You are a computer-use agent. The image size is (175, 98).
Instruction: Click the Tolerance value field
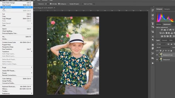[46, 4]
